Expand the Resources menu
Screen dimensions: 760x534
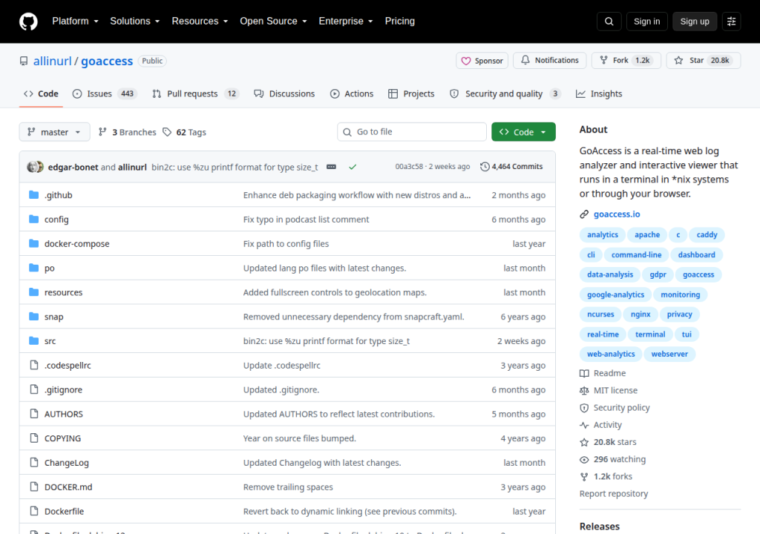[200, 21]
